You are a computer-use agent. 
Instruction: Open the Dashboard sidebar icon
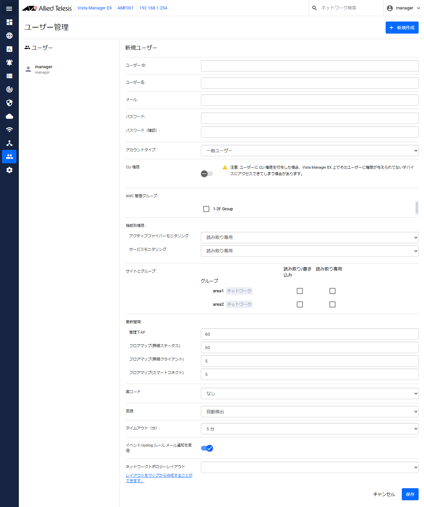tap(9, 22)
